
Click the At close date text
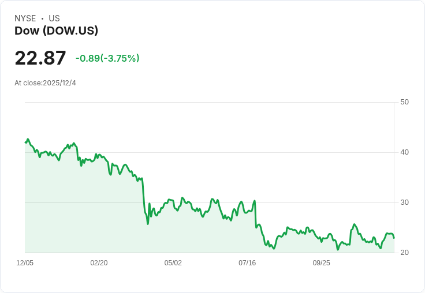[x=45, y=83]
